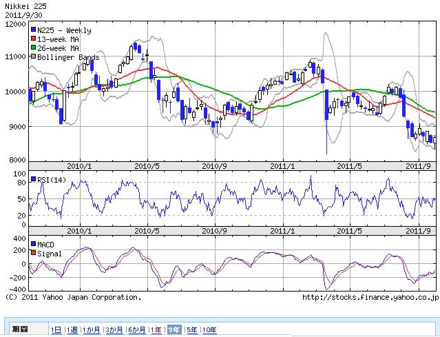Screen dimensions: 440x337
Task: Click the blue MACD legend marker
Action: tap(33, 245)
